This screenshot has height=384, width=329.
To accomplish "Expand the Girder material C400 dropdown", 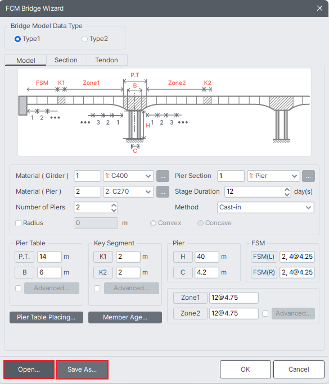I will pos(128,176).
